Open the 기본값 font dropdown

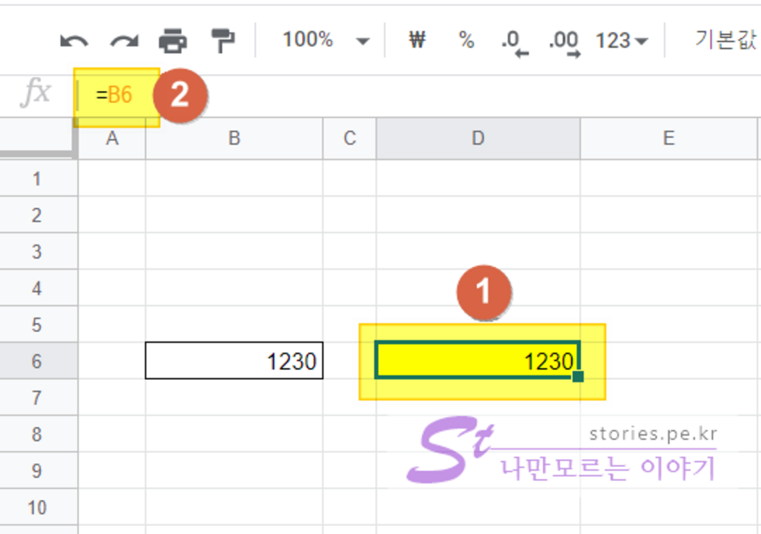[x=726, y=41]
